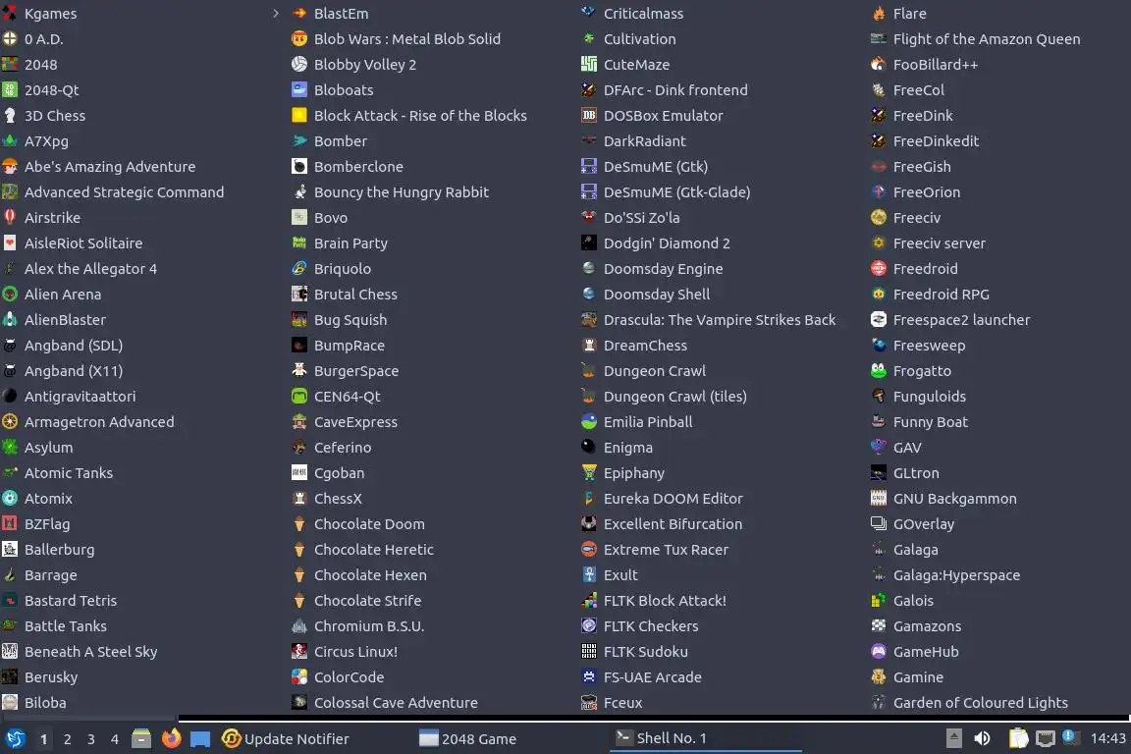Click the Airstrike balloon icon

coord(10,217)
